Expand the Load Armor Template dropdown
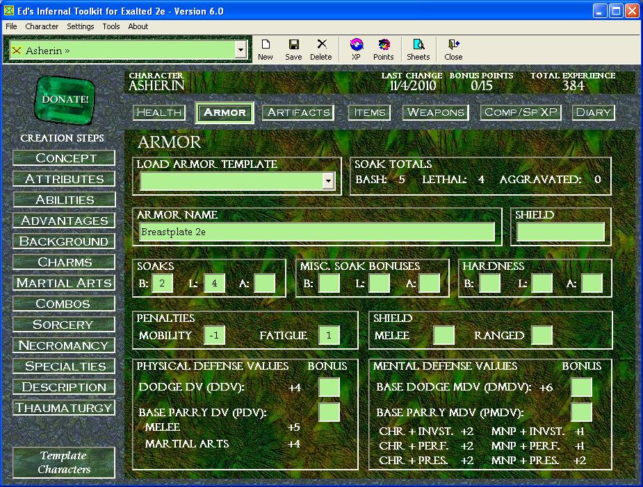643x487 pixels. [328, 181]
